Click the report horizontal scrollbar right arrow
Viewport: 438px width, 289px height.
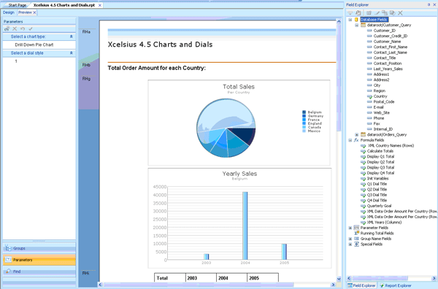(333, 285)
